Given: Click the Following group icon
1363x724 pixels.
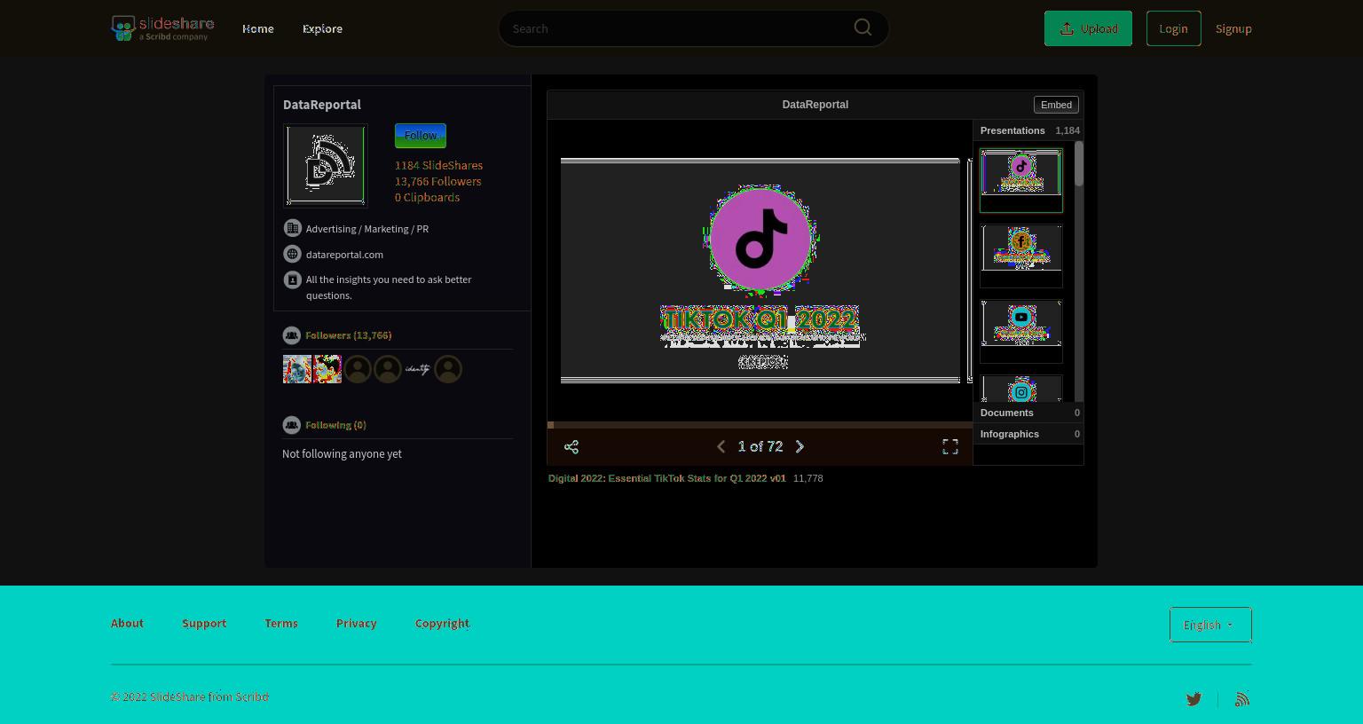Looking at the screenshot, I should tap(291, 425).
